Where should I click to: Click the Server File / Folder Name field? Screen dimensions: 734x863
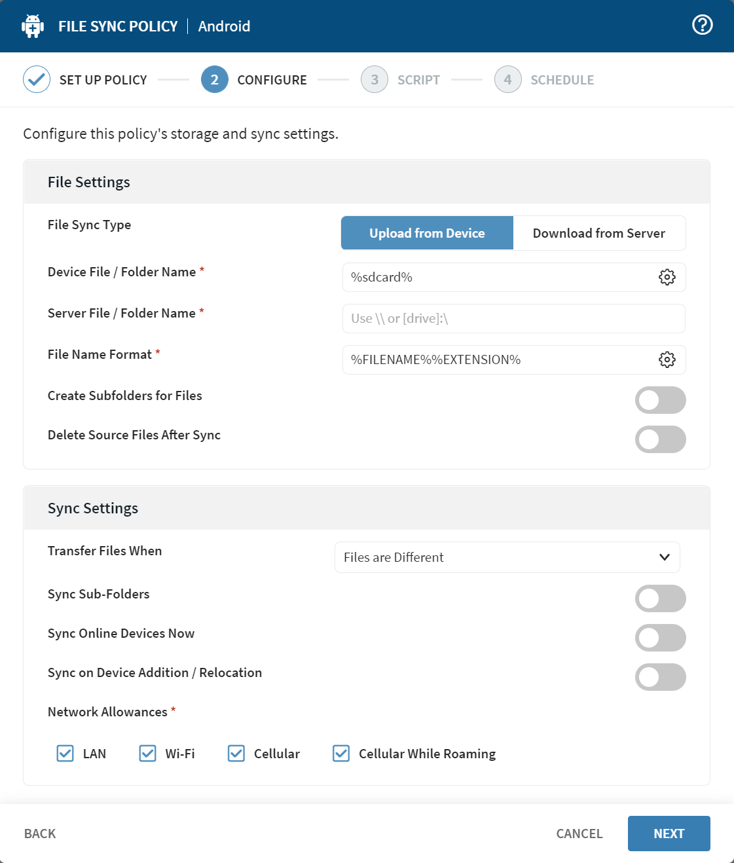(x=513, y=319)
